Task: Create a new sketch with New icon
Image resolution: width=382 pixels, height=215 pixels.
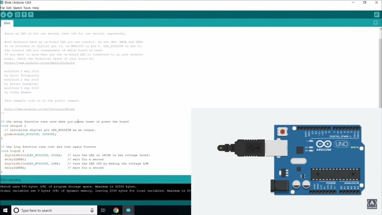Action: coord(18,15)
